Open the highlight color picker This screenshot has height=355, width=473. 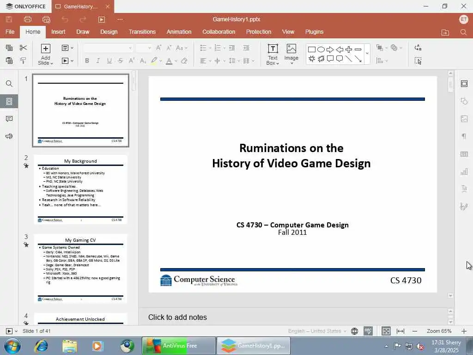point(161,61)
